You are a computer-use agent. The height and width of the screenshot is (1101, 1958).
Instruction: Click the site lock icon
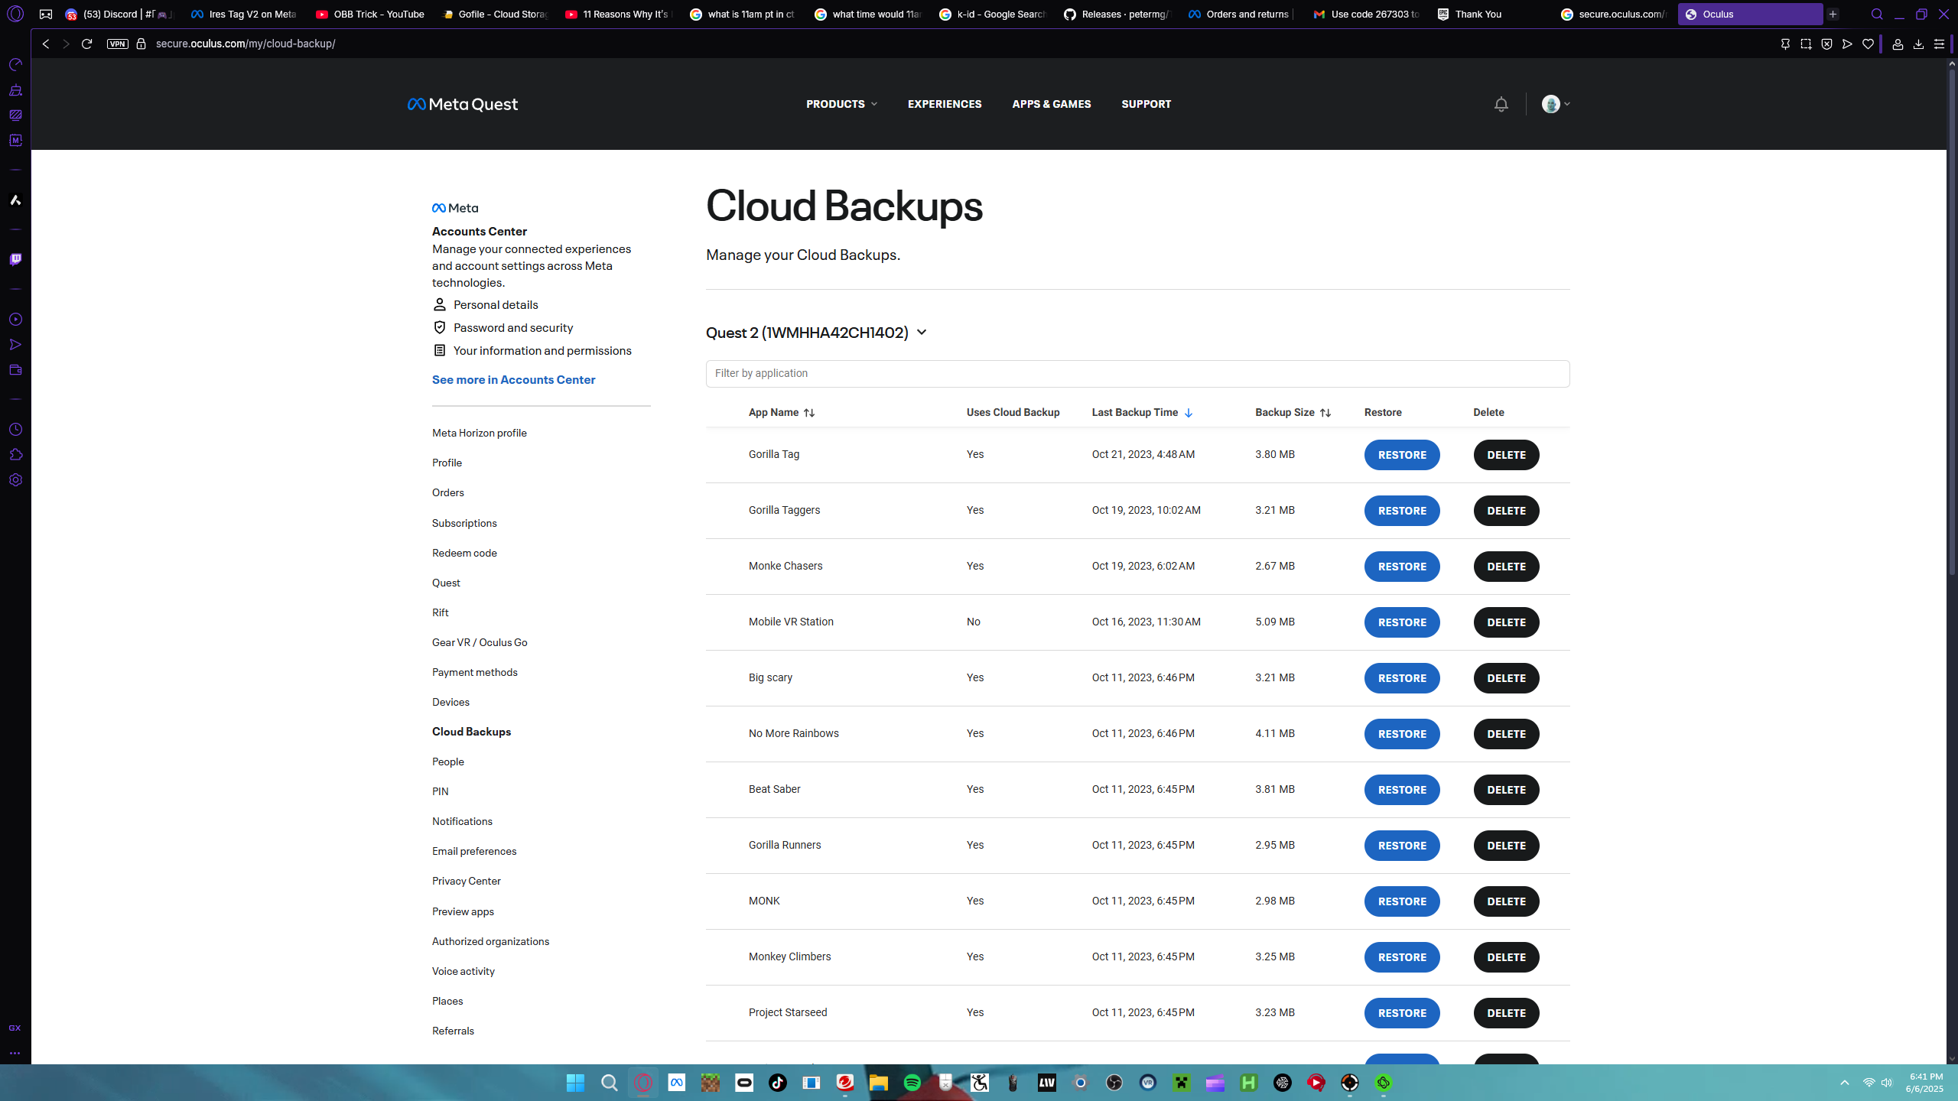[141, 44]
